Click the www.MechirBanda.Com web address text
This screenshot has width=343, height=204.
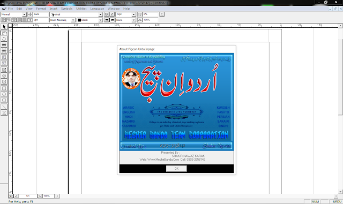(x=163, y=160)
